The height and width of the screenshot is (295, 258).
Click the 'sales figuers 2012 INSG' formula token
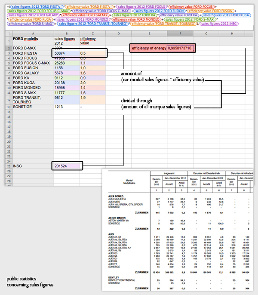click(219, 24)
